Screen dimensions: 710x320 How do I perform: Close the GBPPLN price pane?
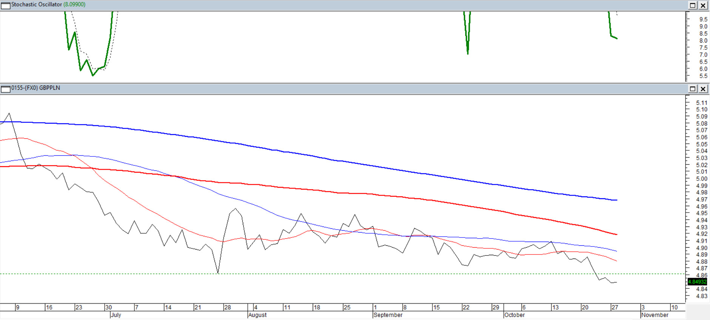tap(703, 89)
